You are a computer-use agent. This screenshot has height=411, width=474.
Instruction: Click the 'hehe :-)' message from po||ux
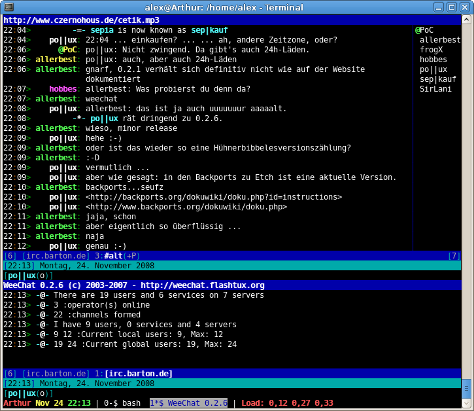click(x=104, y=138)
